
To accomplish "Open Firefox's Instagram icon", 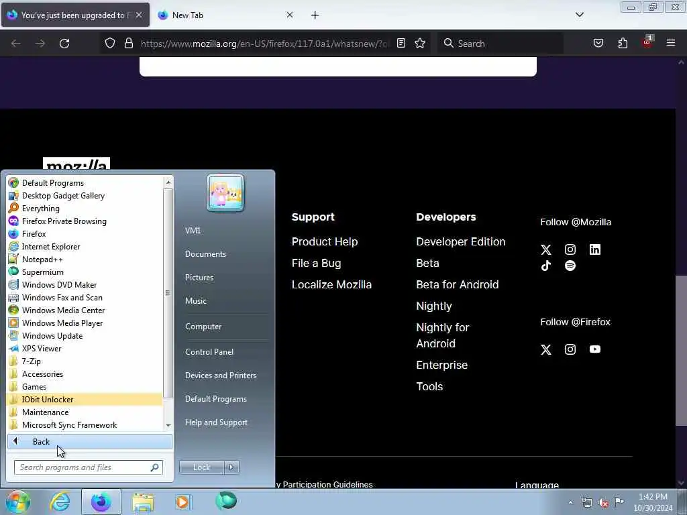I will coord(570,349).
